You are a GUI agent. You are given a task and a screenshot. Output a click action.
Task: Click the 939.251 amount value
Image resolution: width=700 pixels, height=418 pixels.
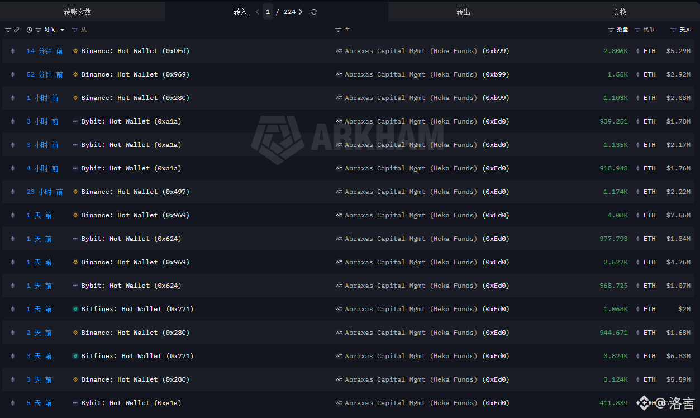[x=614, y=121]
